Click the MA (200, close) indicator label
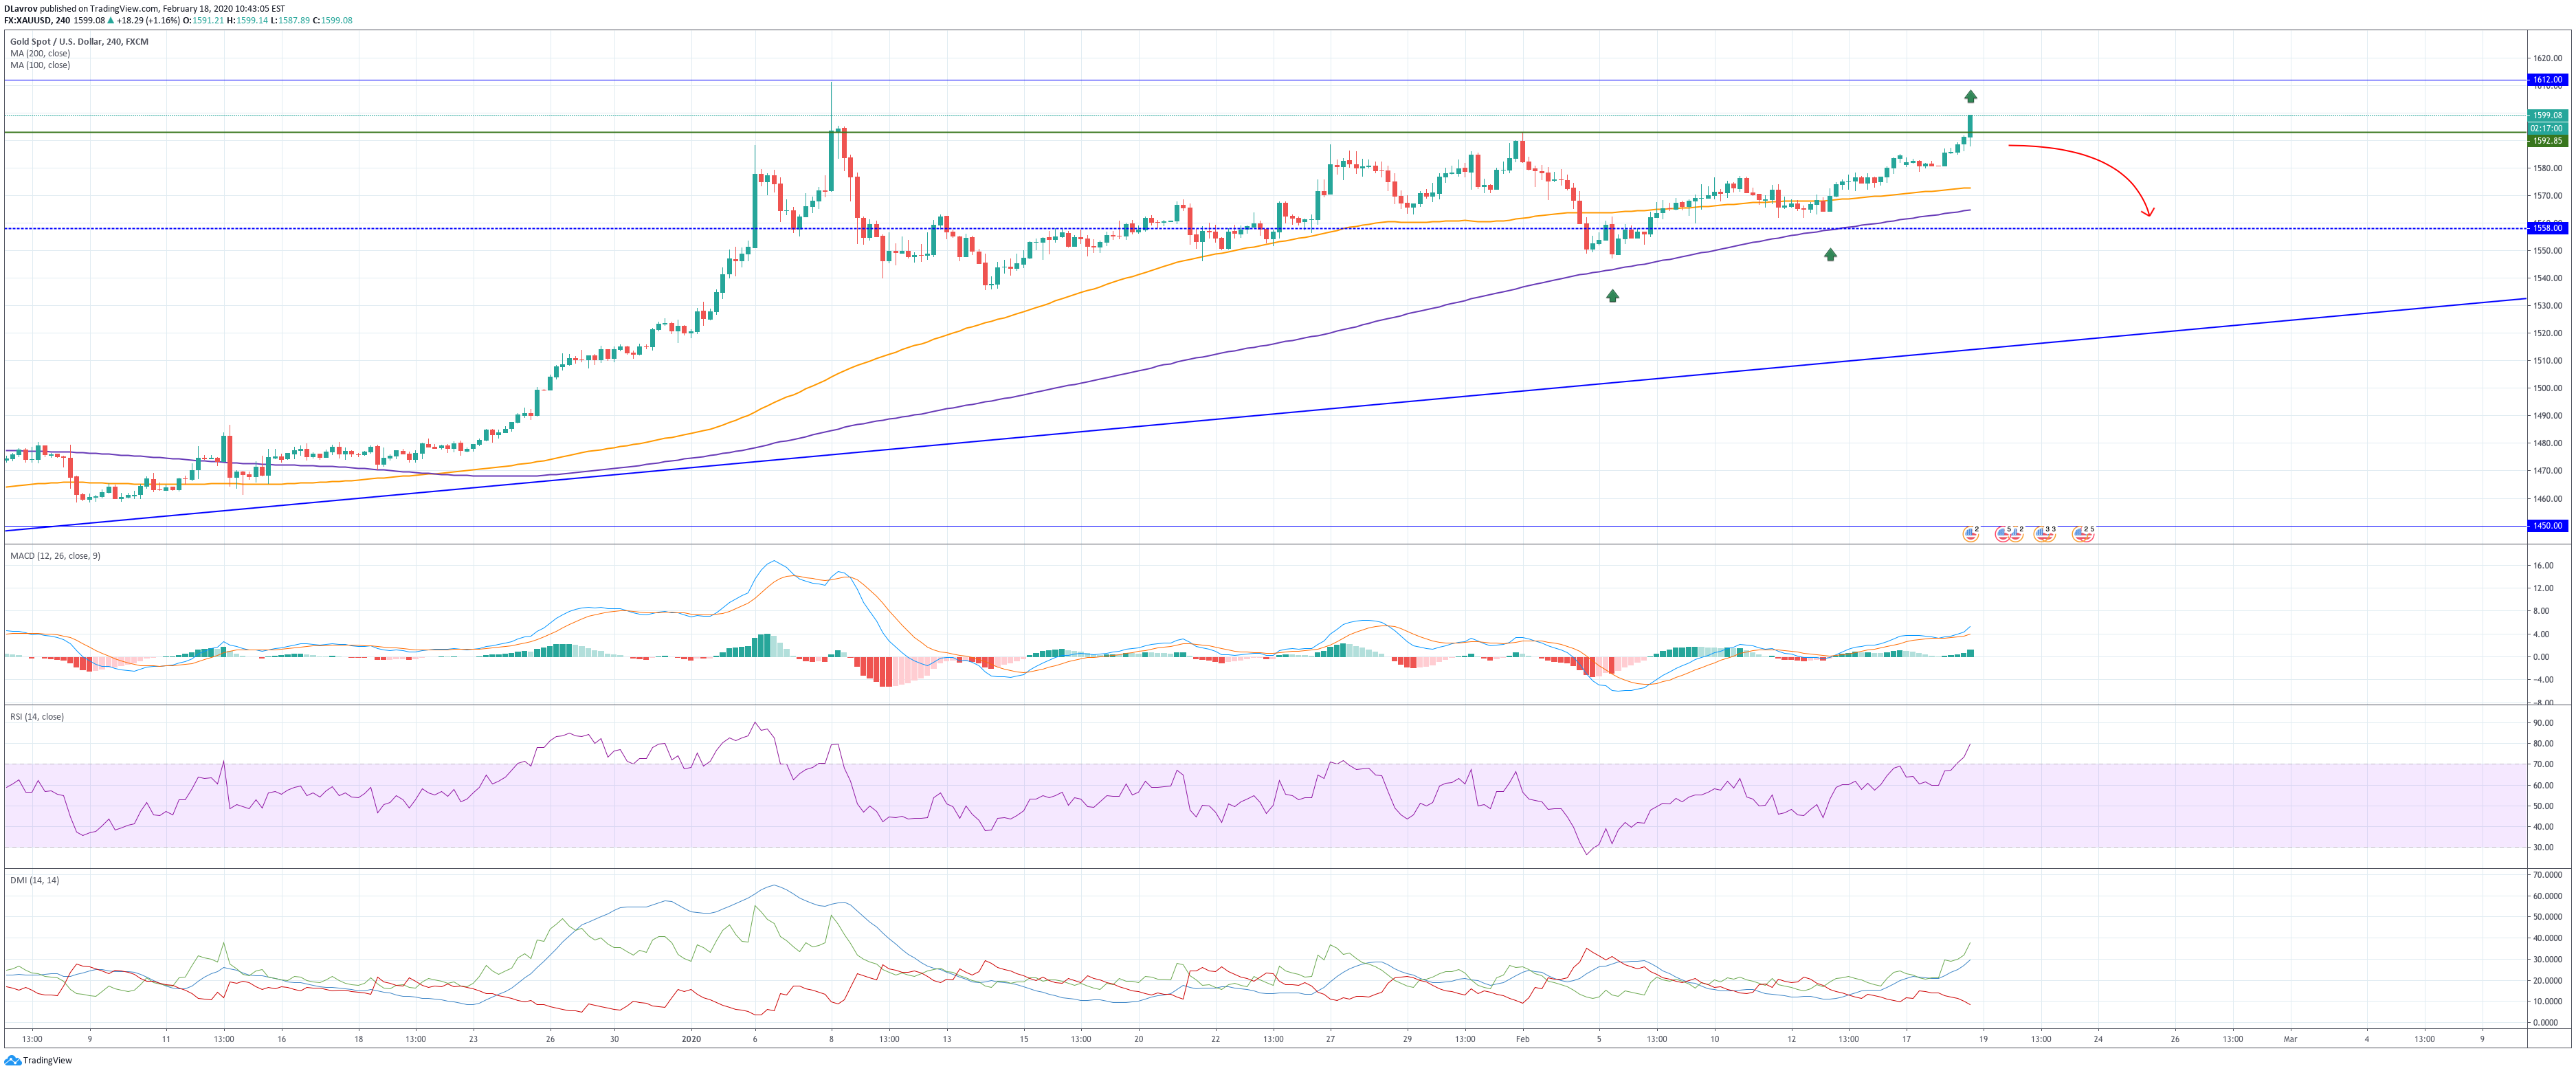 [x=40, y=53]
